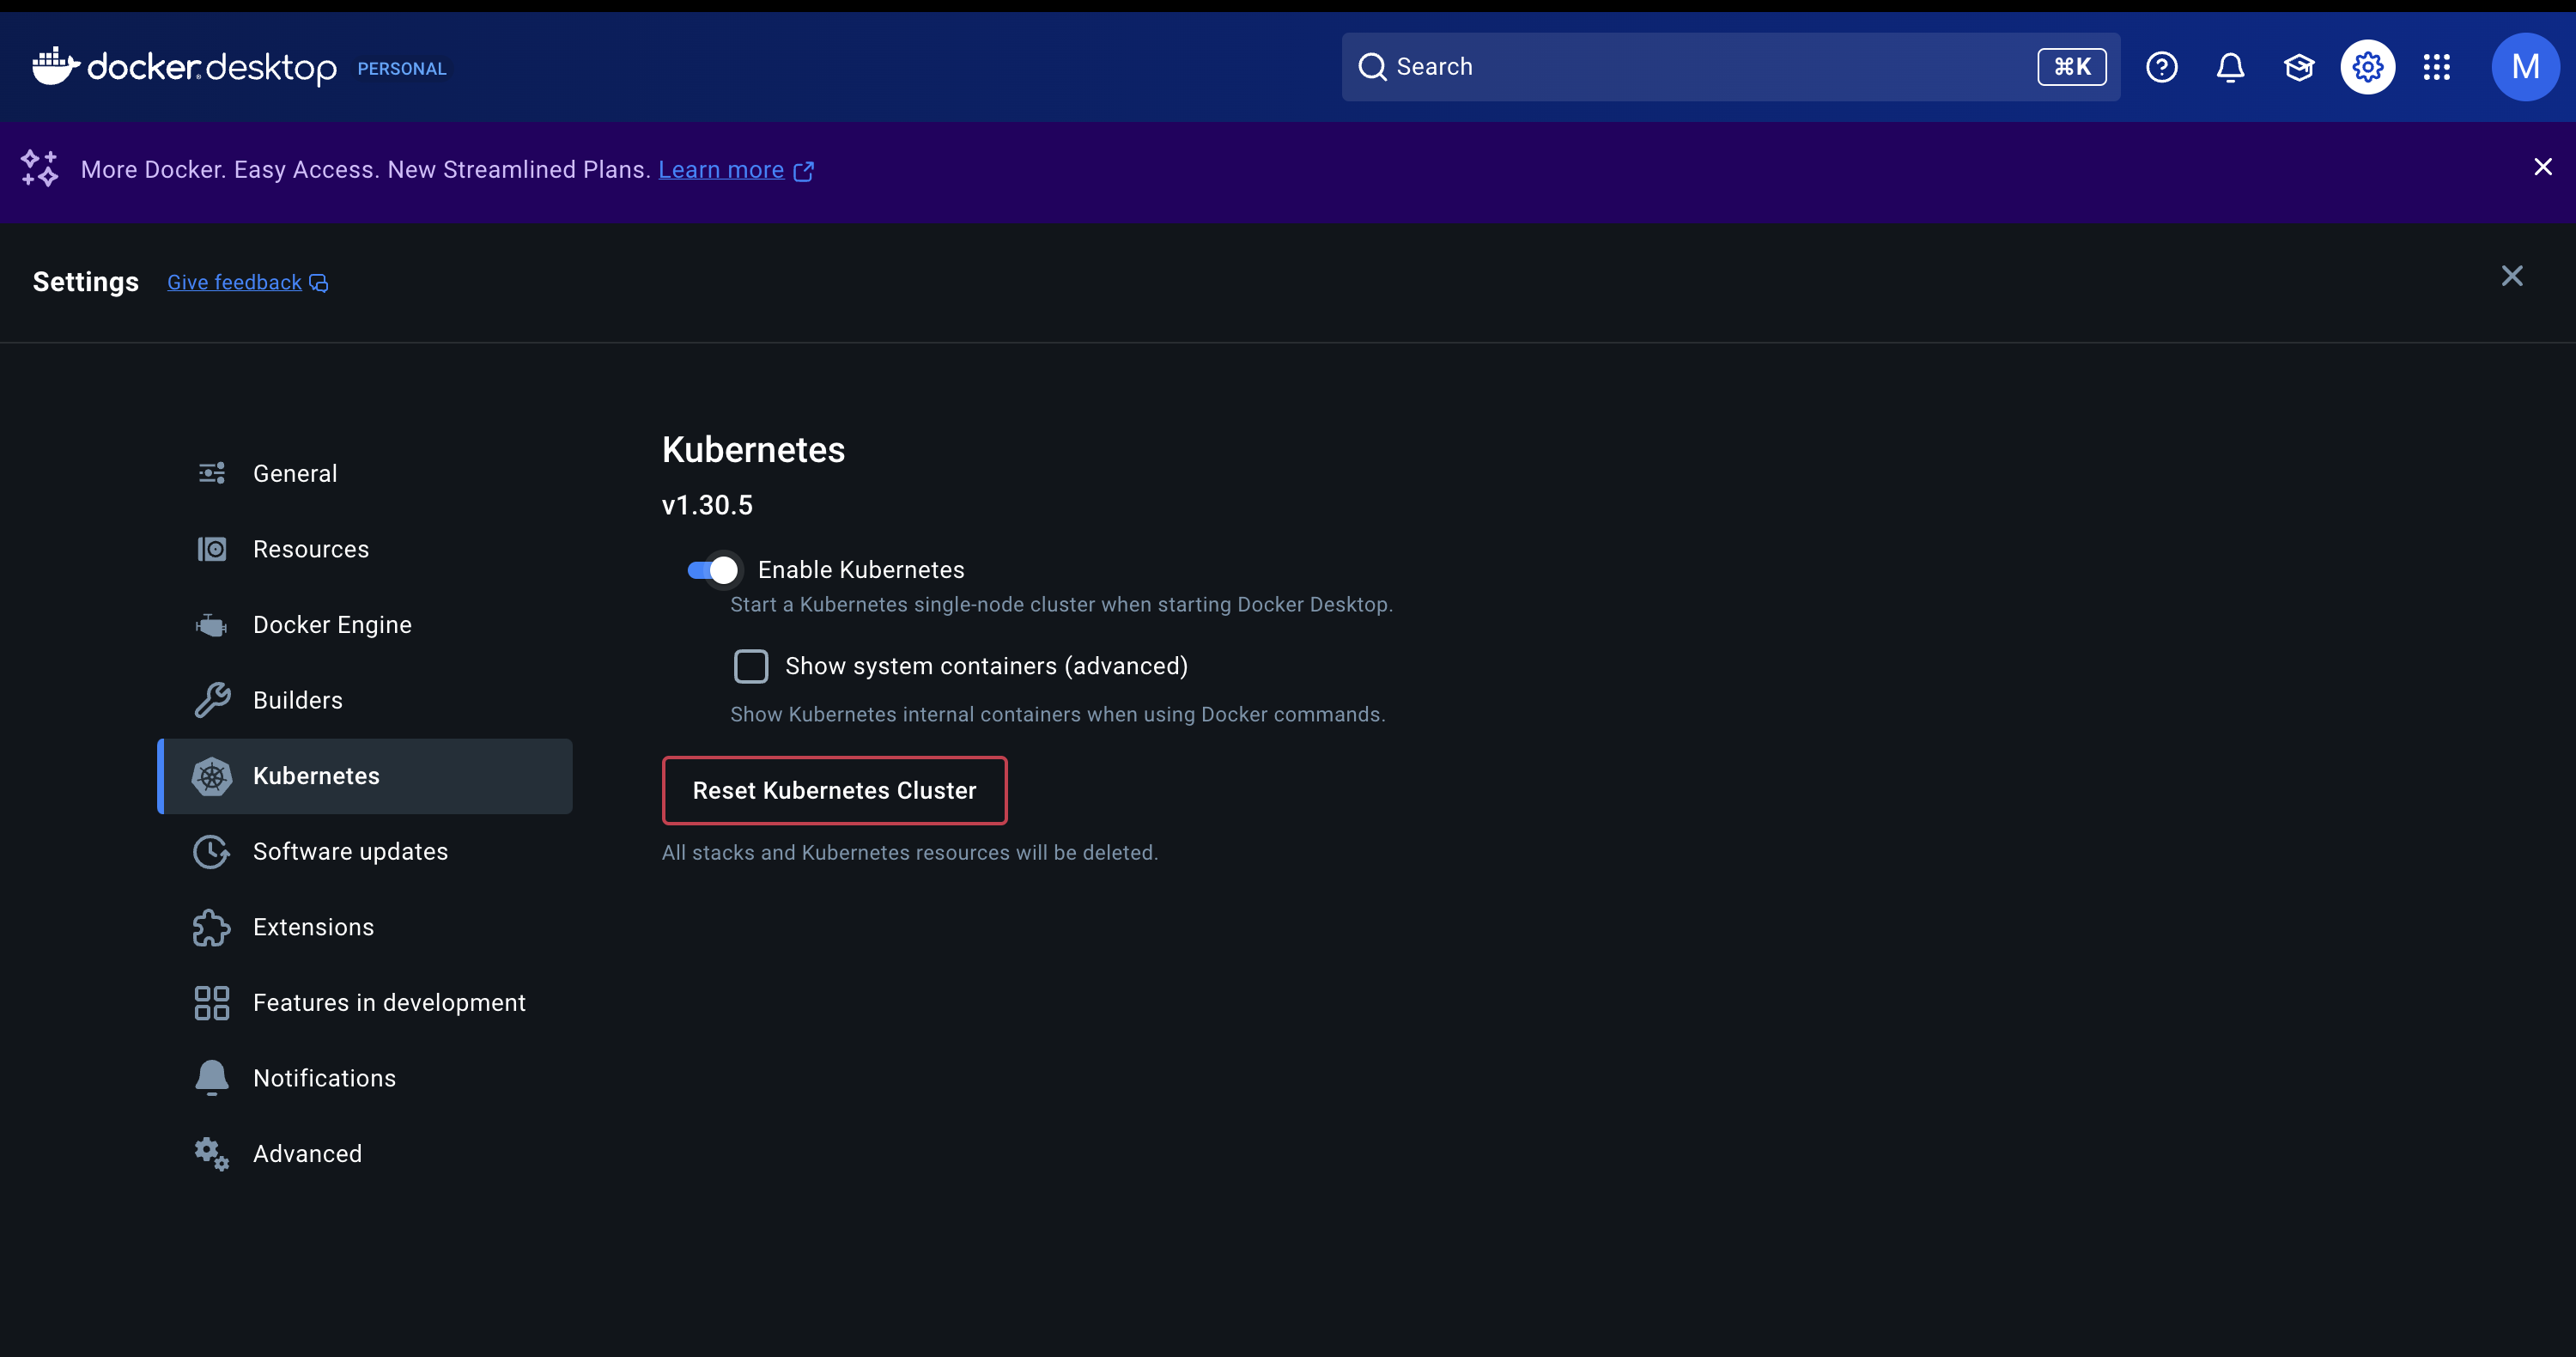Click 'All stacks and Kubernetes resources will be deleted.'
Image resolution: width=2576 pixels, height=1357 pixels.
click(910, 853)
